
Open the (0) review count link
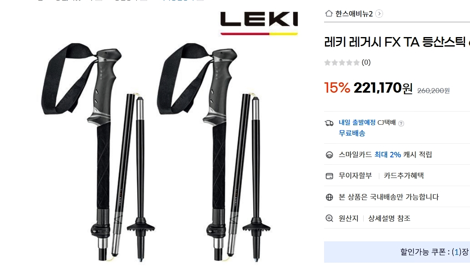click(366, 62)
